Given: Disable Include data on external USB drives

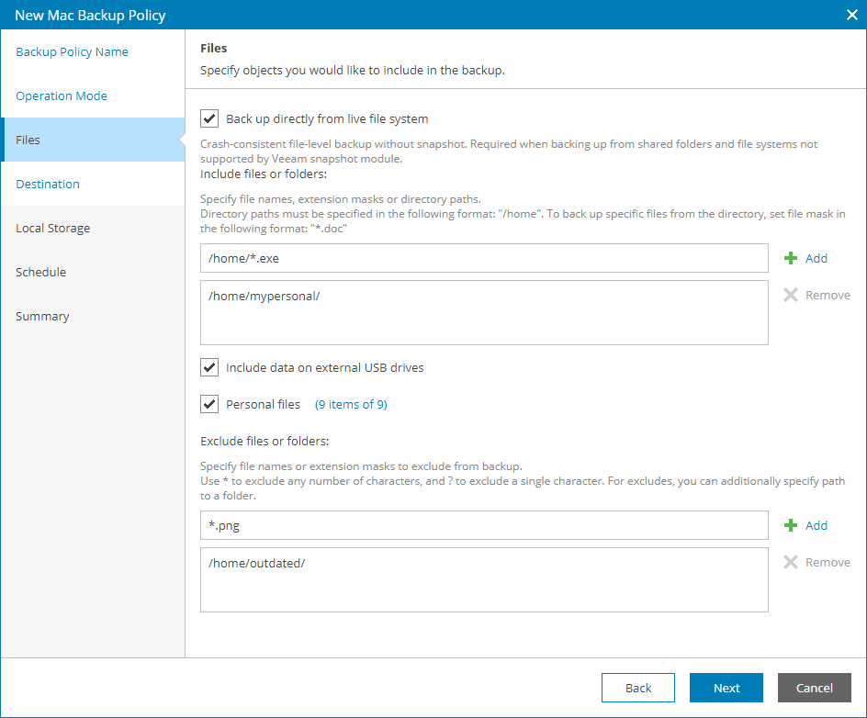Looking at the screenshot, I should click(209, 367).
